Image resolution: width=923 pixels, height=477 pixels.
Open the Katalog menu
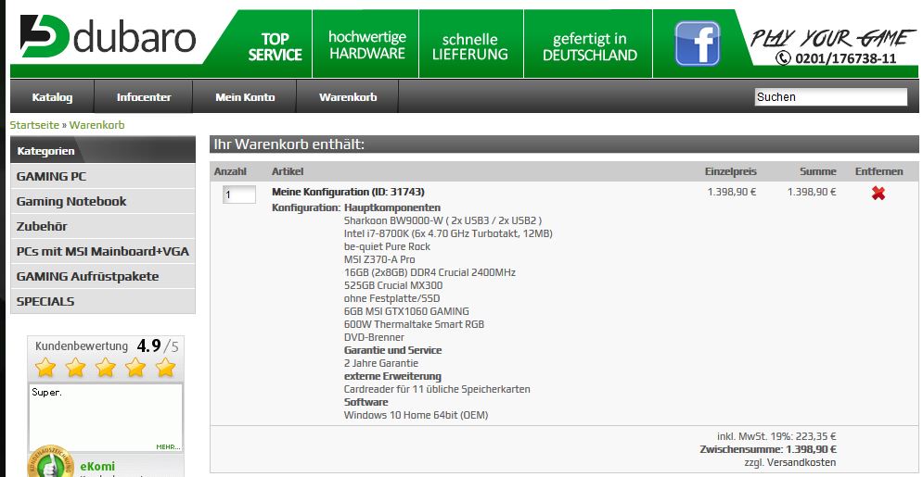[52, 97]
